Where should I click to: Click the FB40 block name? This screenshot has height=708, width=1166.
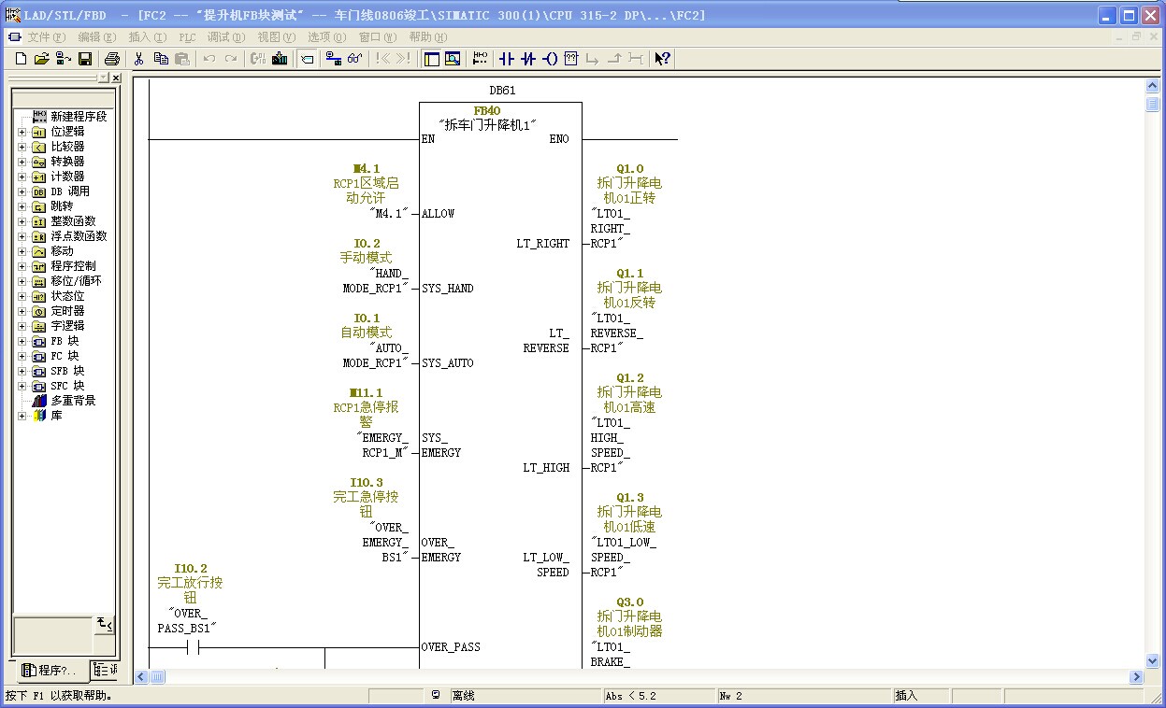pos(487,111)
